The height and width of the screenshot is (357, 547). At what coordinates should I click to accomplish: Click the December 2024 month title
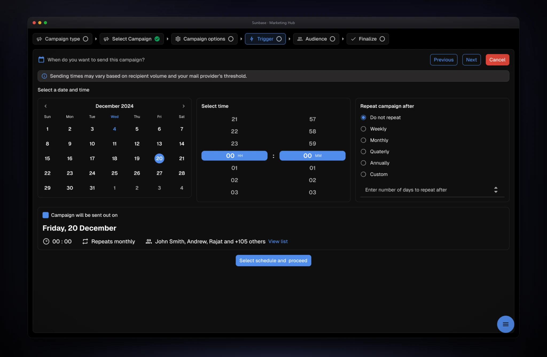click(115, 106)
